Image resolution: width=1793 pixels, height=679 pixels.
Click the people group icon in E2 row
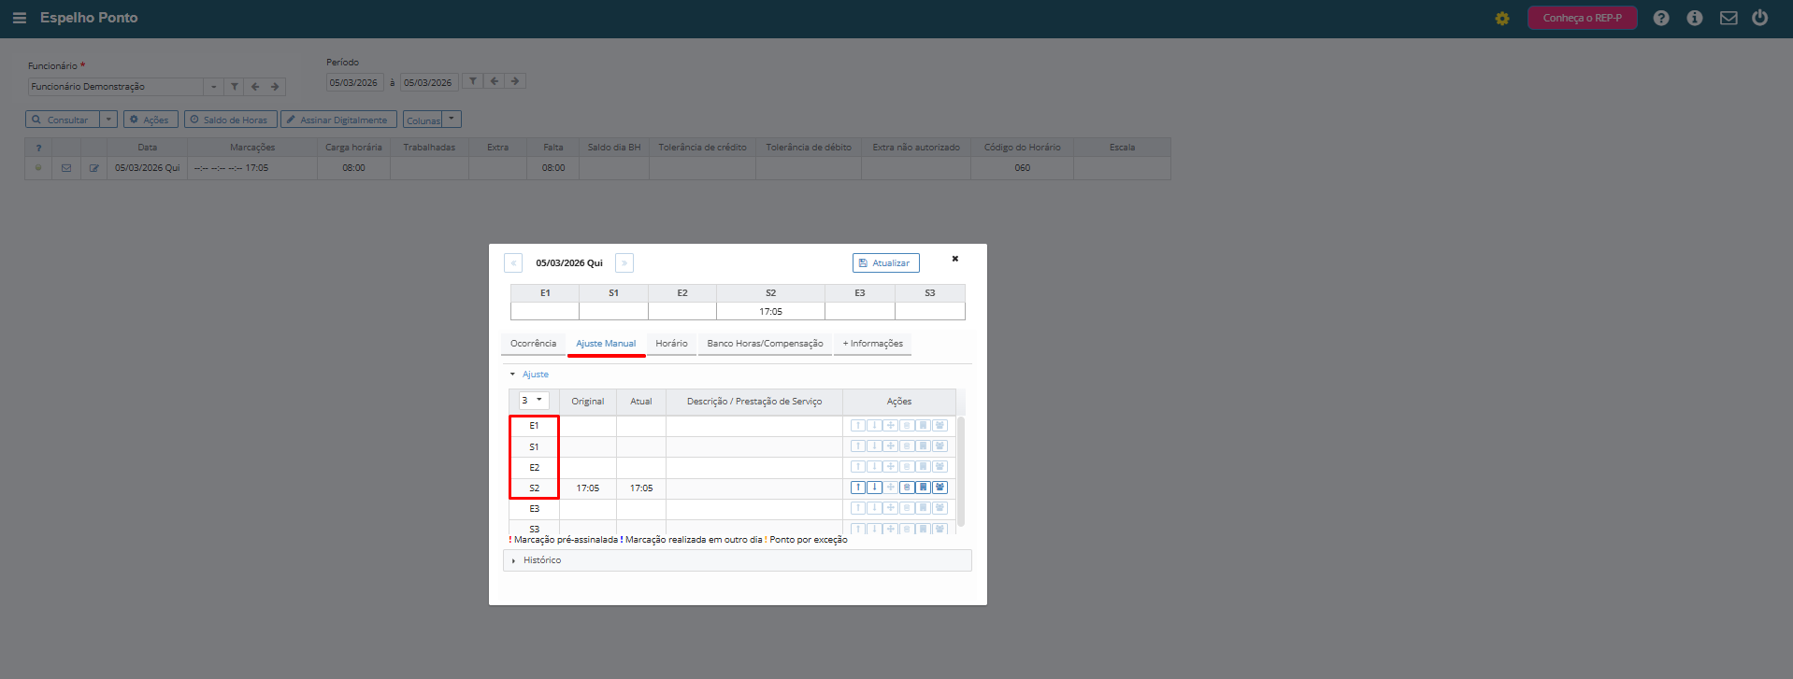click(x=940, y=467)
